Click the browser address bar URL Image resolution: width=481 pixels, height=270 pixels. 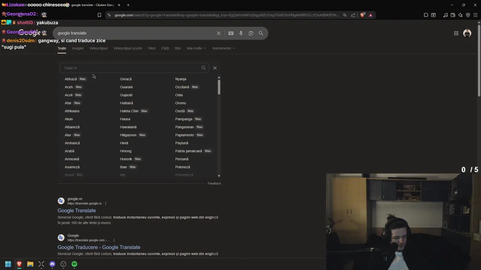tap(227, 15)
